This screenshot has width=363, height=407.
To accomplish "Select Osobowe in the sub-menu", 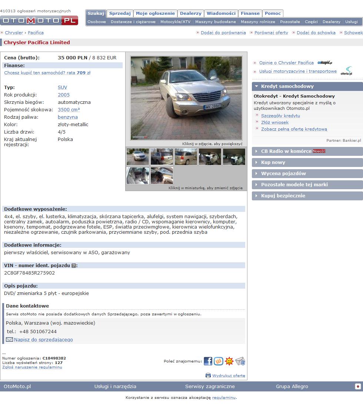I will (x=97, y=22).
